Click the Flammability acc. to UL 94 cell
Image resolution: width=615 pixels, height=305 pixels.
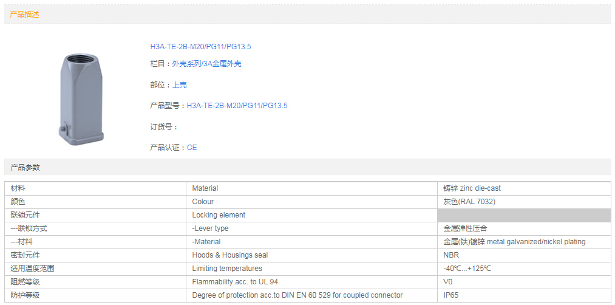(x=235, y=282)
